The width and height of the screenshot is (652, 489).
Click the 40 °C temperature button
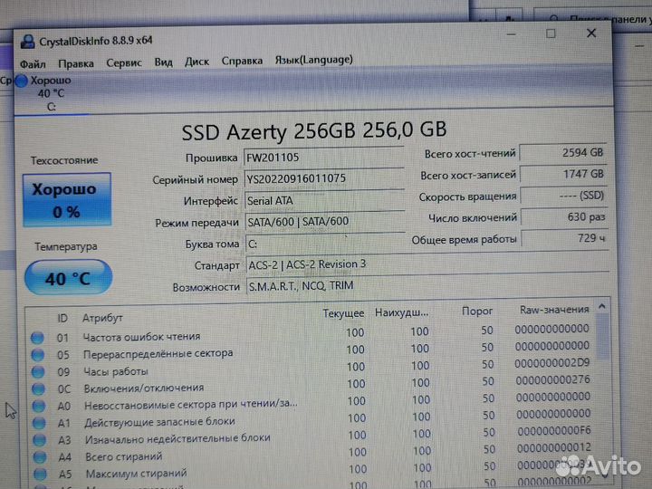[x=68, y=278]
